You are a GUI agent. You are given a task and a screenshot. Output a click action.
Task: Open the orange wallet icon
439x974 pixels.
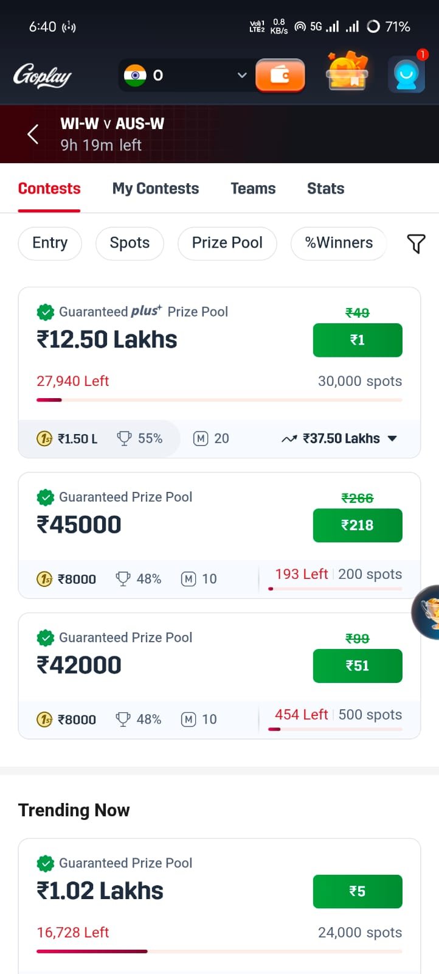[280, 75]
